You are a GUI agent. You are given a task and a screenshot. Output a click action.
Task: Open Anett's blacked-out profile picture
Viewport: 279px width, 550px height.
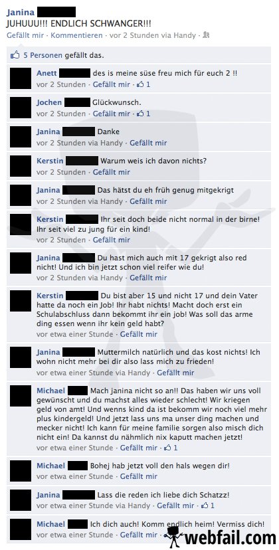[x=21, y=78]
